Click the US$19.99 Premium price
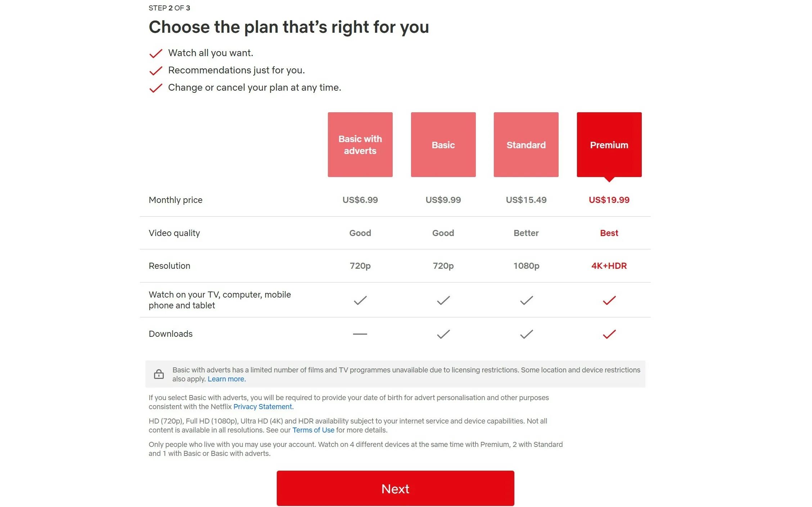Viewport: 812px width, 507px height. tap(609, 200)
